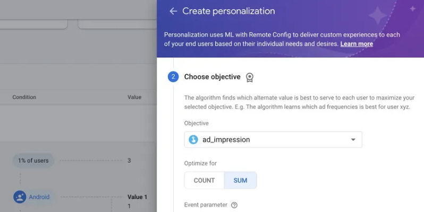Select COUNT optimization option
The image size is (424, 212).
204,180
